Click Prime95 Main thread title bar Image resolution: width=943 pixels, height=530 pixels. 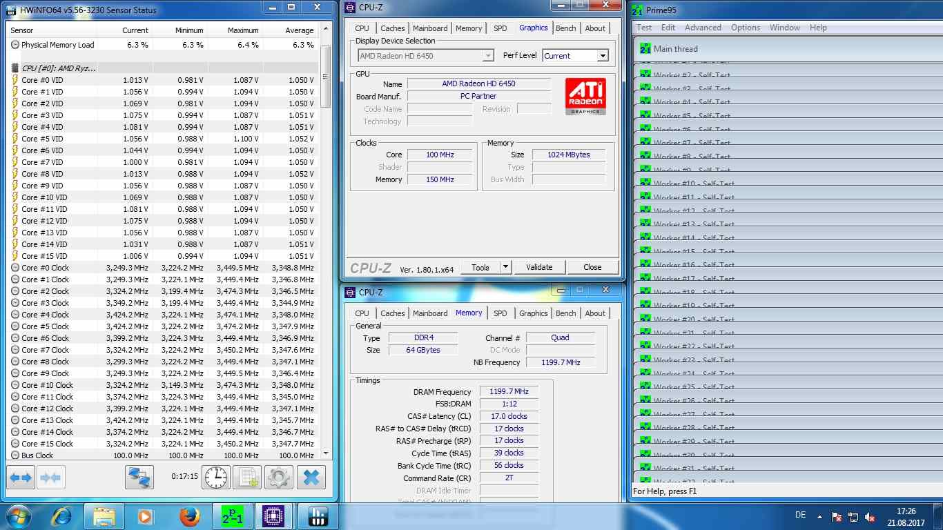pyautogui.click(x=788, y=49)
